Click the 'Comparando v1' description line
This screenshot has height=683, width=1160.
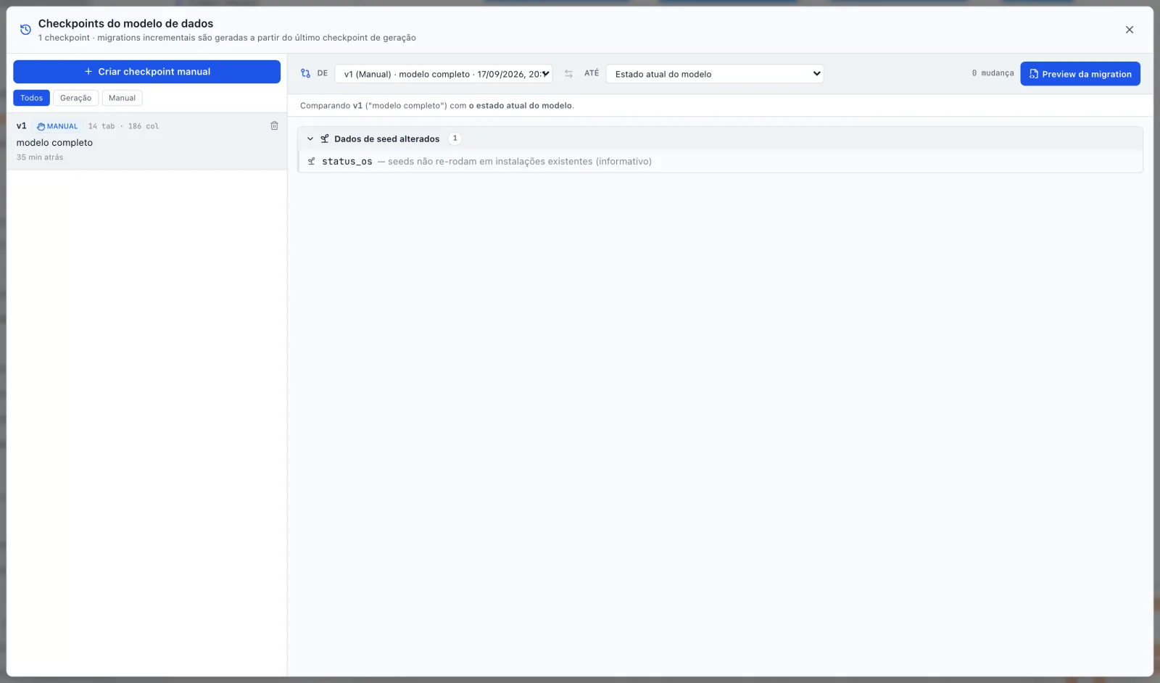[x=437, y=106]
